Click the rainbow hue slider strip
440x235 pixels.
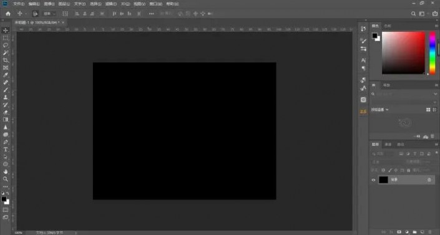(433, 53)
